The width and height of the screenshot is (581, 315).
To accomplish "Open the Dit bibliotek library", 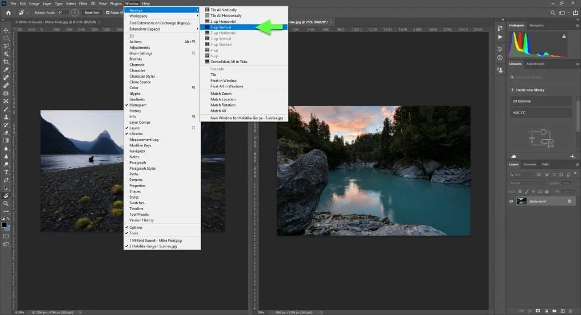I will click(x=541, y=101).
